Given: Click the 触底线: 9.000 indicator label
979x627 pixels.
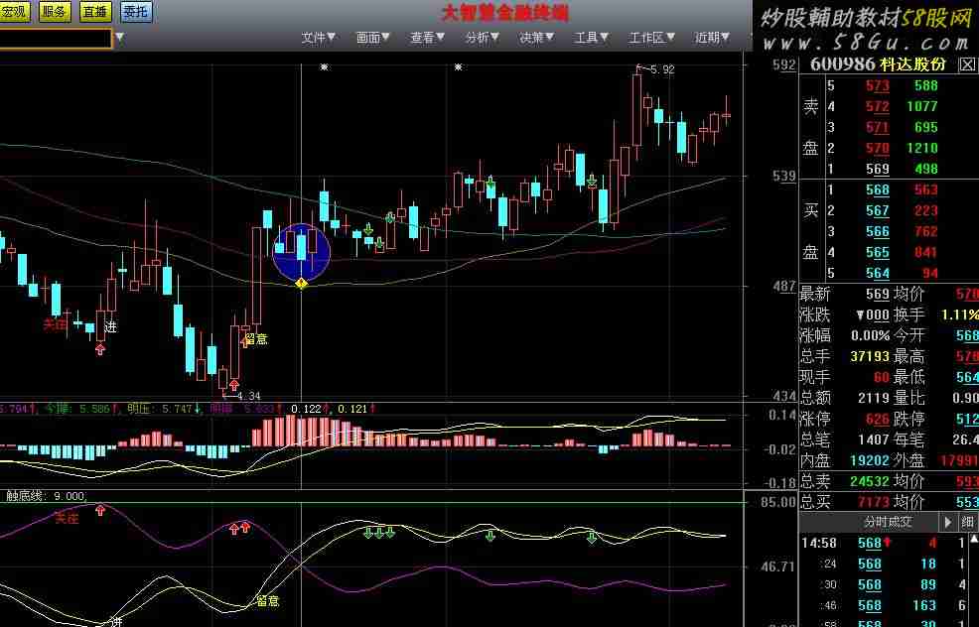Looking at the screenshot, I should 46,496.
